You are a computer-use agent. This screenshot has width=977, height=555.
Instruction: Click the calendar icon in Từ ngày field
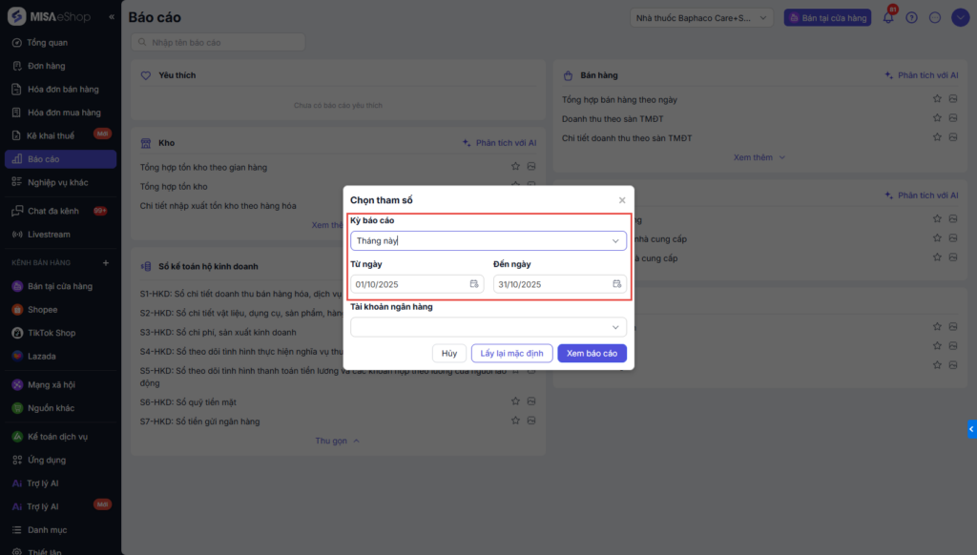tap(474, 284)
